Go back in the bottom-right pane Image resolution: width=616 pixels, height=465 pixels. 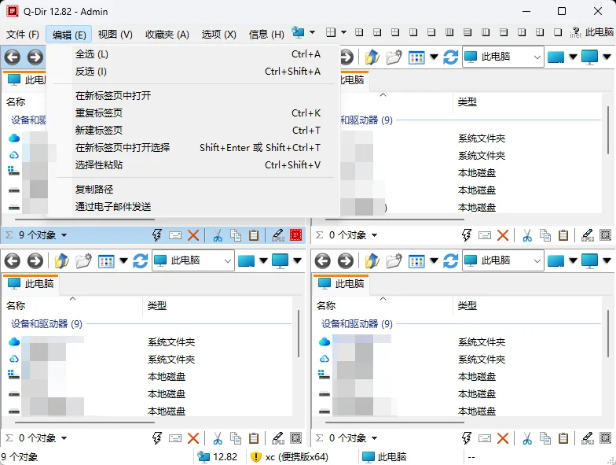(322, 260)
